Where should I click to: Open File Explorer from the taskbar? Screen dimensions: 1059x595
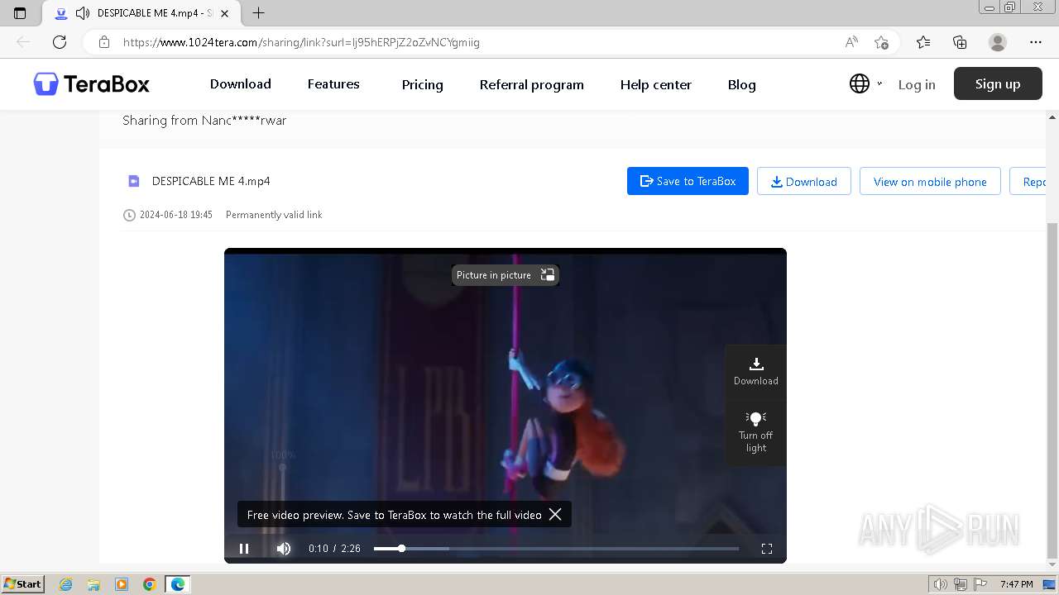(x=93, y=584)
